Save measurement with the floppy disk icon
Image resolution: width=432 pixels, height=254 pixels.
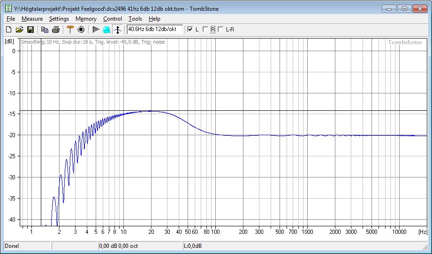[x=30, y=30]
